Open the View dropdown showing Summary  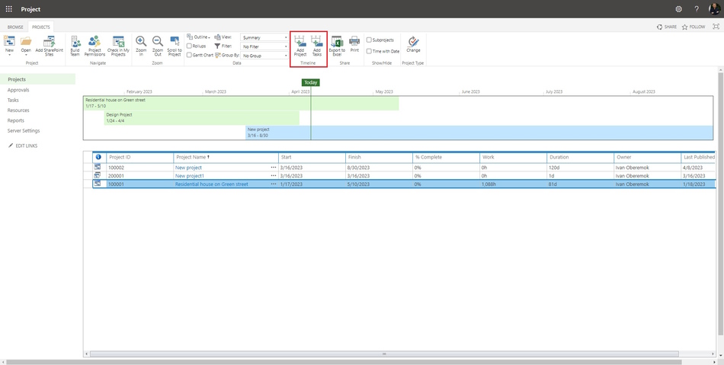tap(264, 37)
